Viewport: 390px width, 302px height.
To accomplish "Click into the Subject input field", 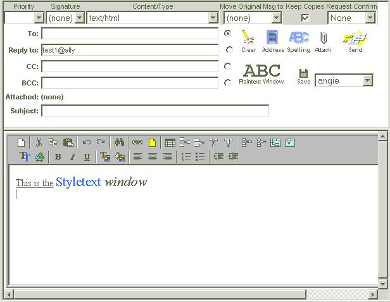I will [x=154, y=111].
